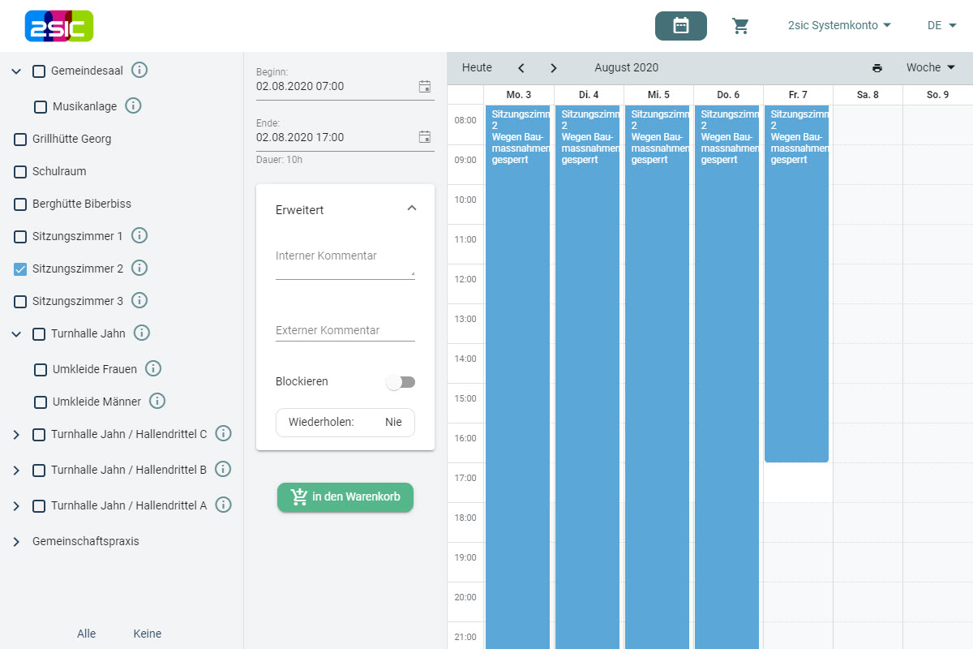This screenshot has height=649, width=973.
Task: Open 2sic Systemkonto account menu
Action: tap(839, 26)
